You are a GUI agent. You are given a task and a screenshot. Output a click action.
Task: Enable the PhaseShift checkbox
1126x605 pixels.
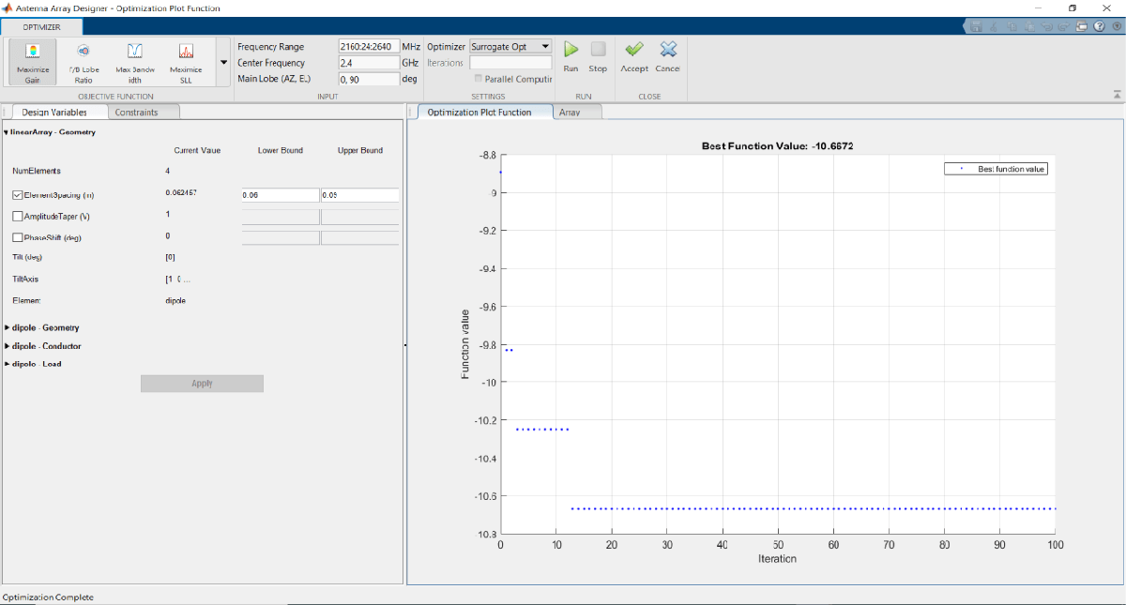tap(18, 237)
